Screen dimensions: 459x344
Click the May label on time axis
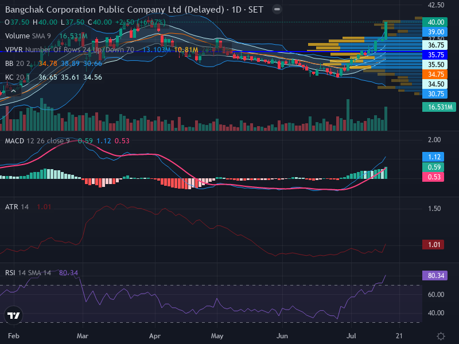pos(217,336)
